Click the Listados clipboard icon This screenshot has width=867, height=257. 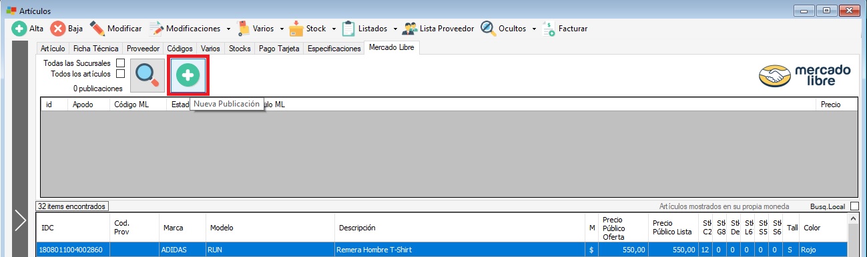tap(348, 29)
